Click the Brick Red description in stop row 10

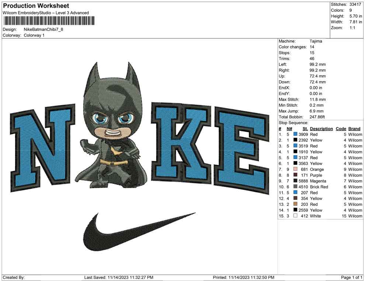pyautogui.click(x=319, y=187)
